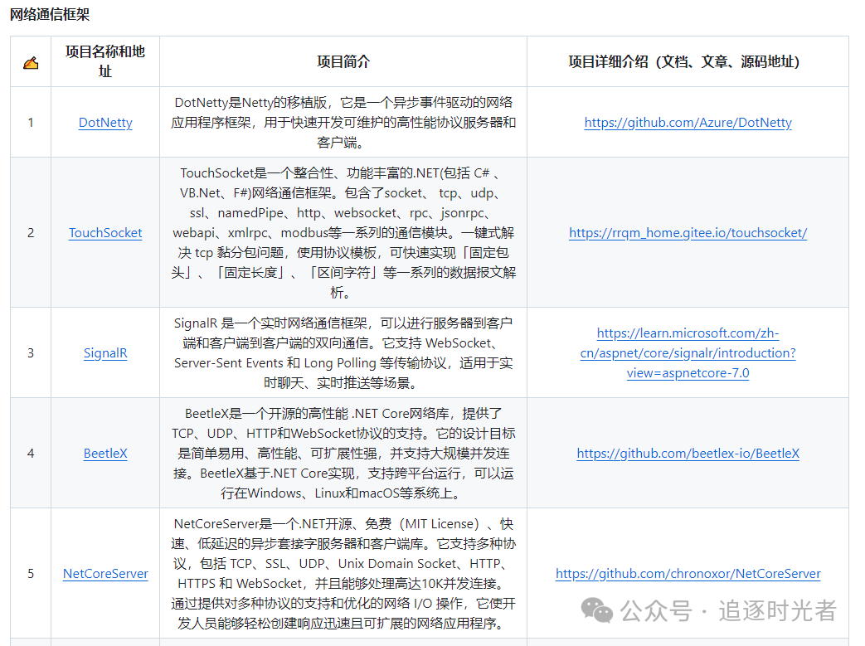Click the DotNetty description text cell
This screenshot has width=865, height=646.
pos(343,123)
